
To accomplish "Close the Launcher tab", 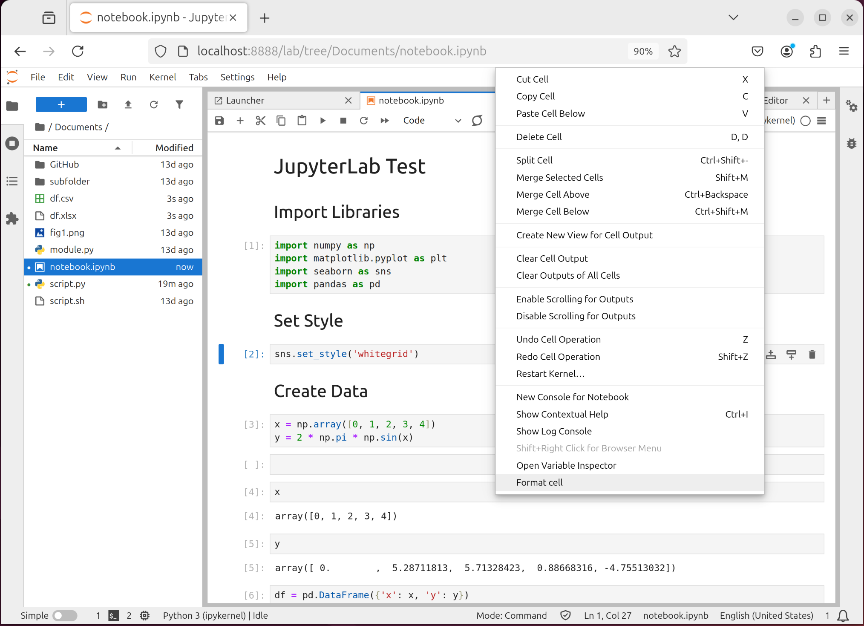I will 348,101.
